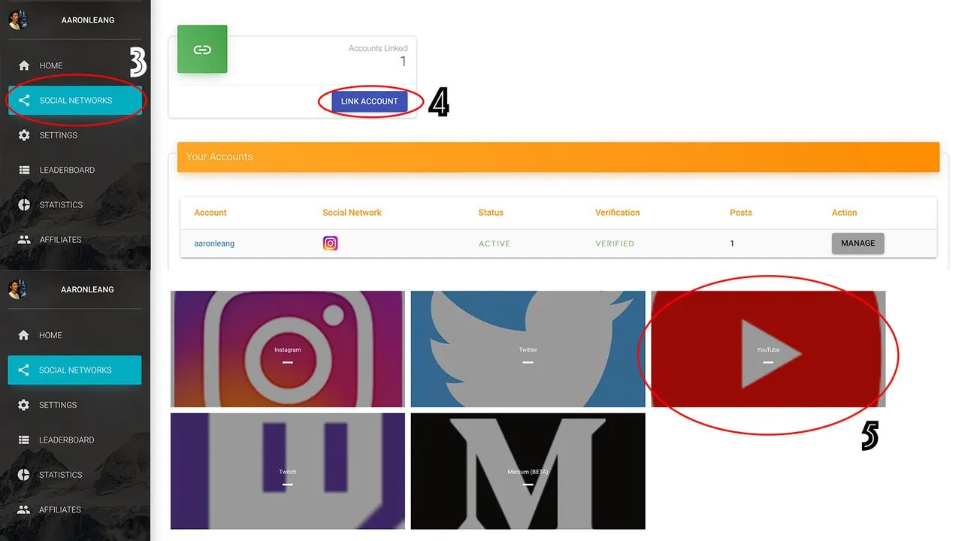Click the green link chain icon

[x=202, y=50]
